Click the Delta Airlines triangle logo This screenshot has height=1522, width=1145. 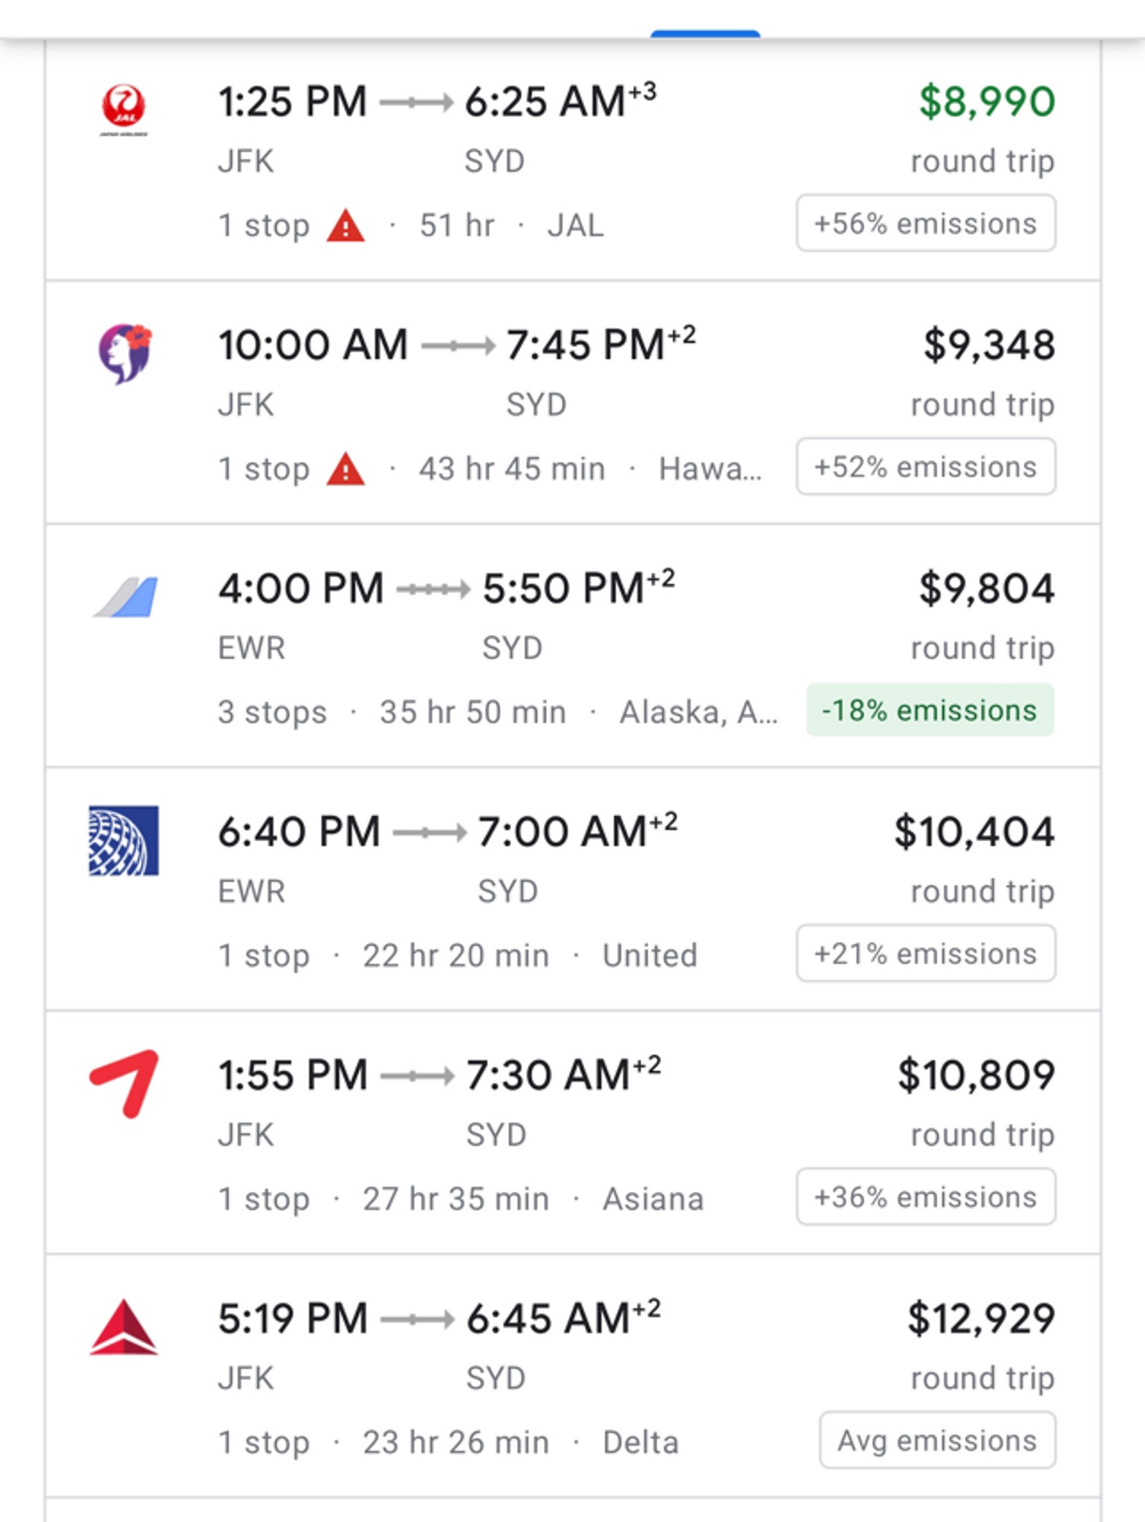pyautogui.click(x=123, y=1327)
